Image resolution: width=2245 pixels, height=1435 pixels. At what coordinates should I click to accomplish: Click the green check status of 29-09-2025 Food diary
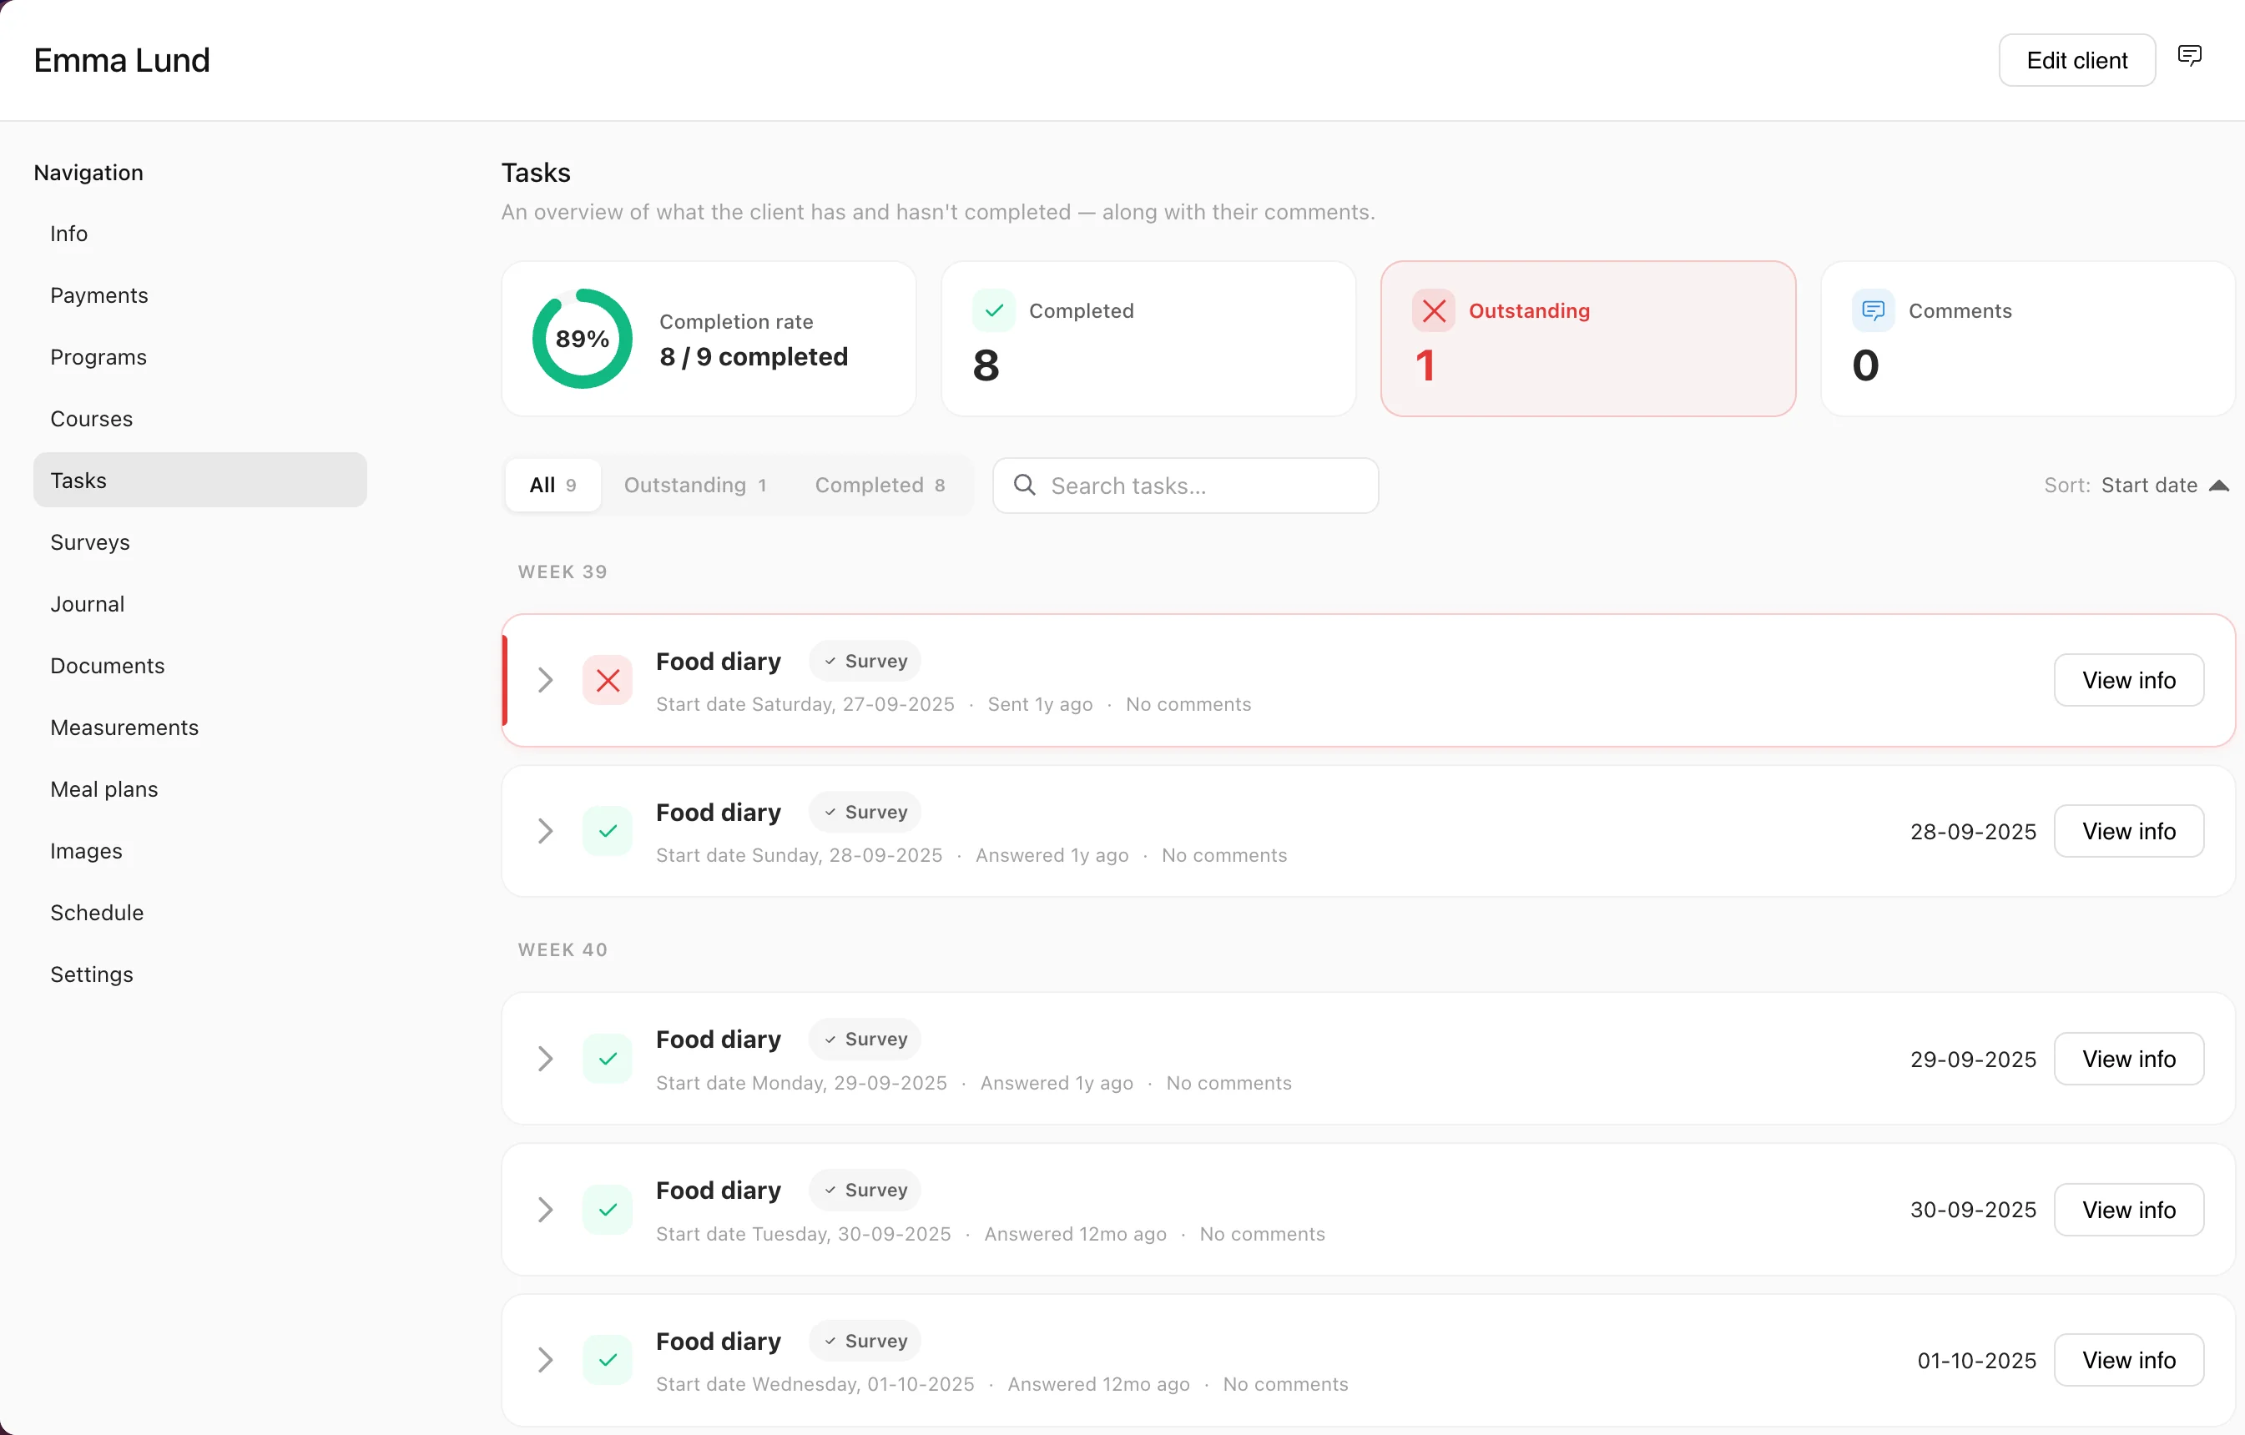608,1059
